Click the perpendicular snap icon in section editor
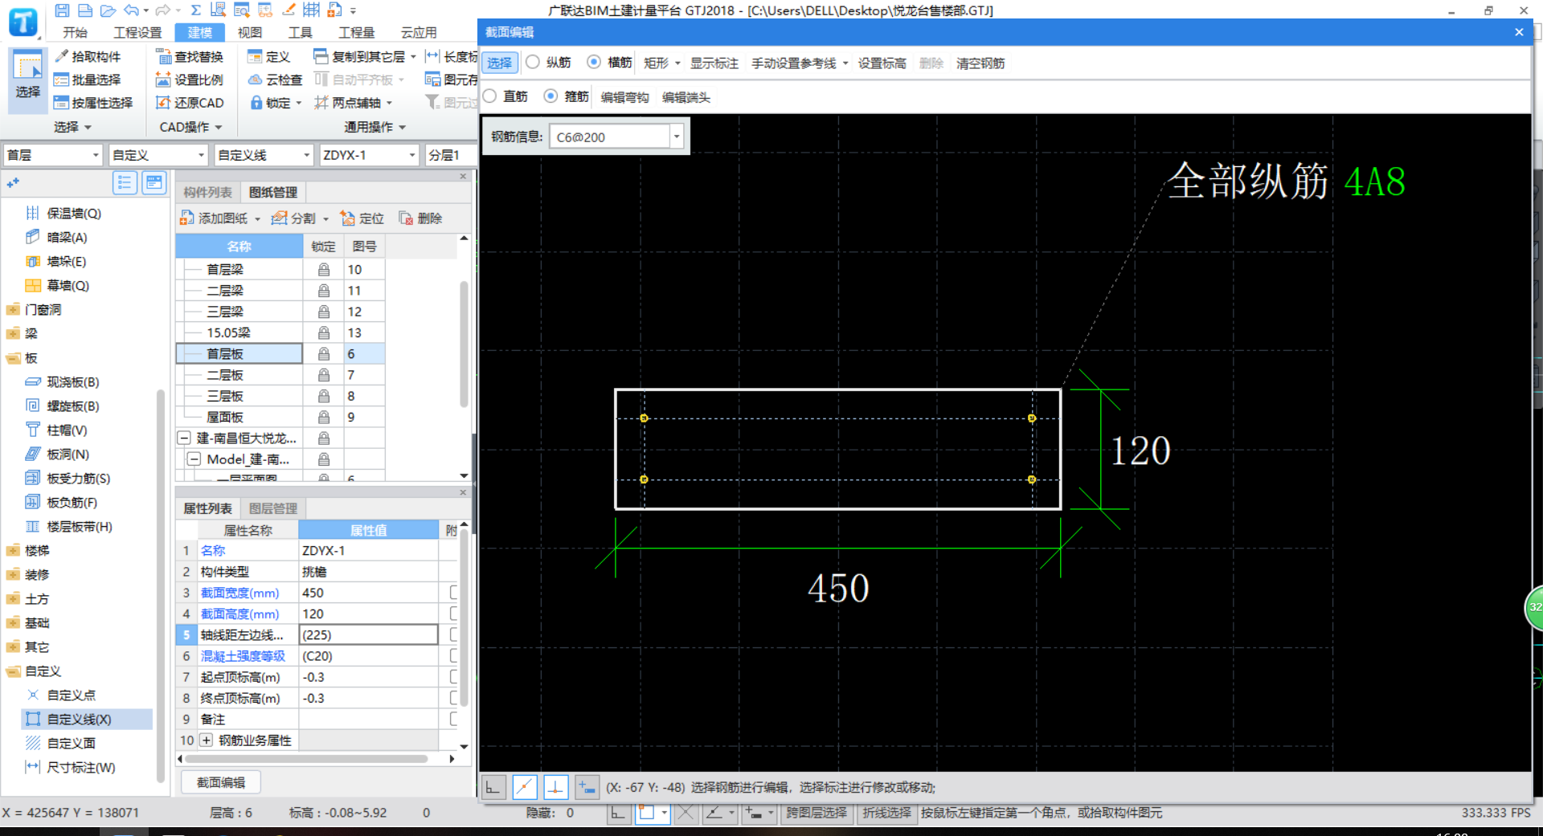The height and width of the screenshot is (836, 1543). (555, 788)
